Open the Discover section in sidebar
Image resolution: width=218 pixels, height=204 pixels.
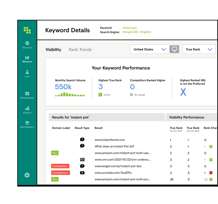click(x=27, y=45)
